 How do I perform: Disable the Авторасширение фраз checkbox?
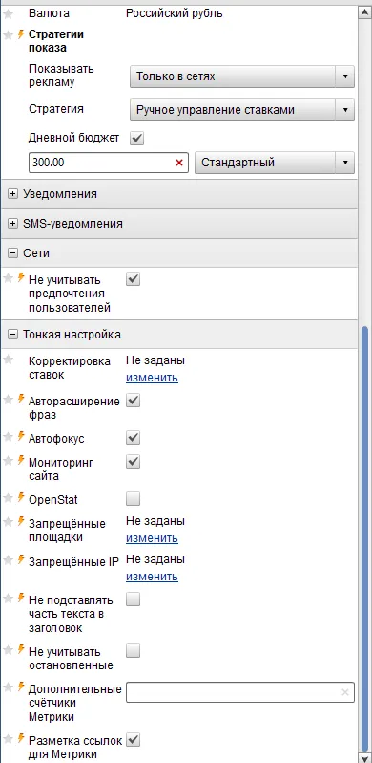click(134, 401)
